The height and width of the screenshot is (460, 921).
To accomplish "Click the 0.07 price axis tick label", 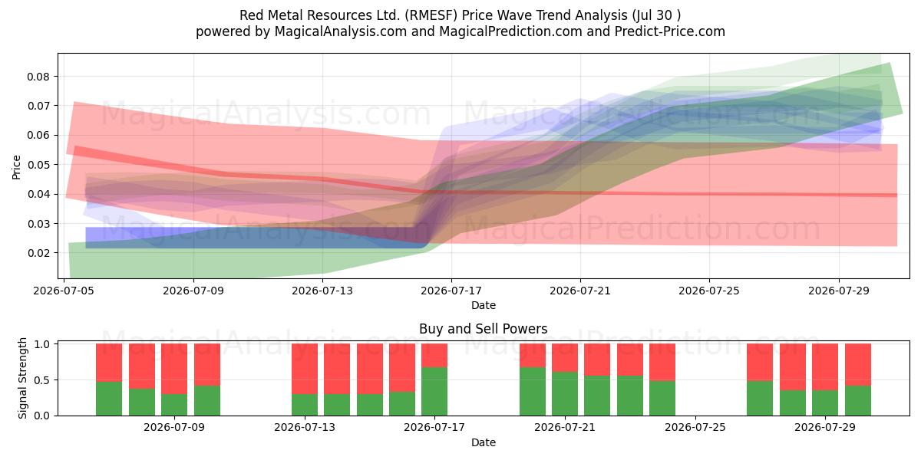I will (39, 106).
